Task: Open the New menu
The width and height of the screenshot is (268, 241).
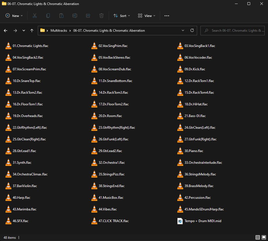Action: point(14,16)
